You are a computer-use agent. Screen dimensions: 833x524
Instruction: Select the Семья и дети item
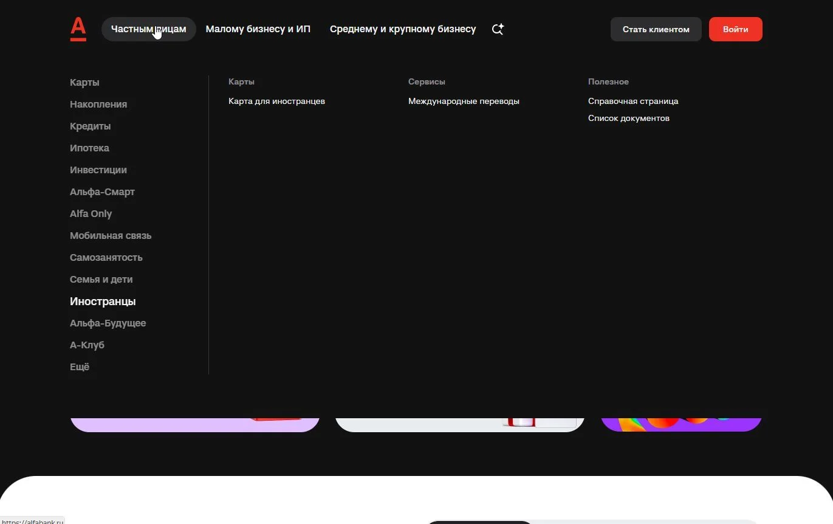click(101, 280)
